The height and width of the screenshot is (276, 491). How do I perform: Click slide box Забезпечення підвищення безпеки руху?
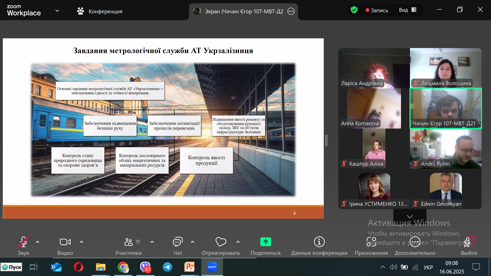(x=110, y=125)
